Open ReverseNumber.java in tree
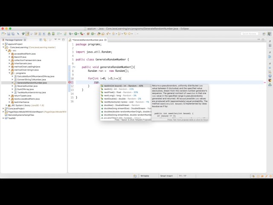 tap(27, 86)
